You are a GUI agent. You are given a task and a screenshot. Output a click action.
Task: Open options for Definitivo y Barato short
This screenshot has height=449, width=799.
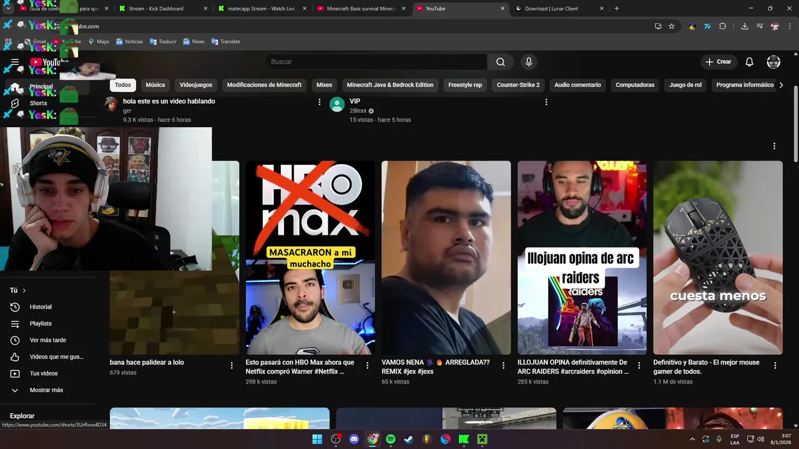[775, 365]
